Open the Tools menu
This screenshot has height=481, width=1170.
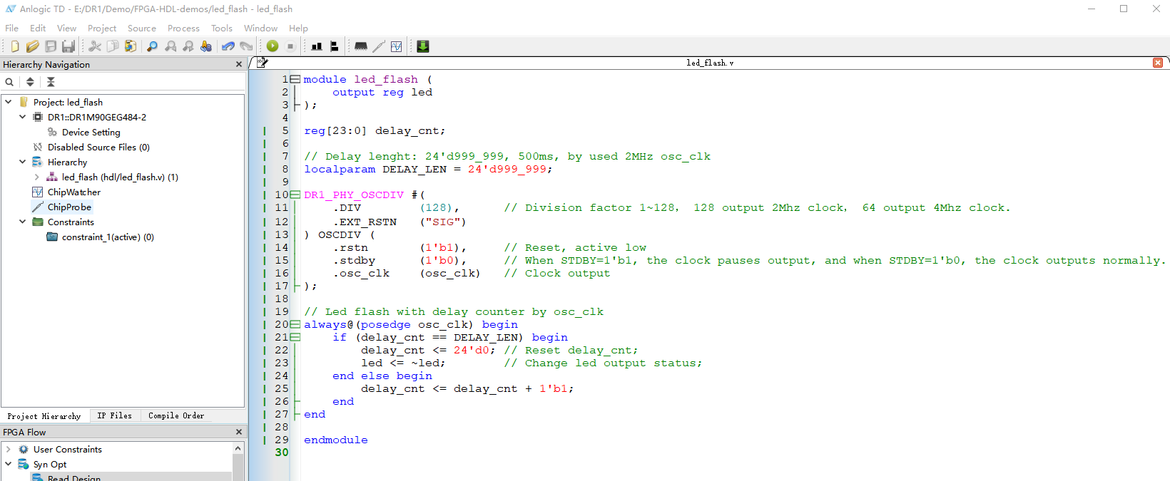[222, 28]
